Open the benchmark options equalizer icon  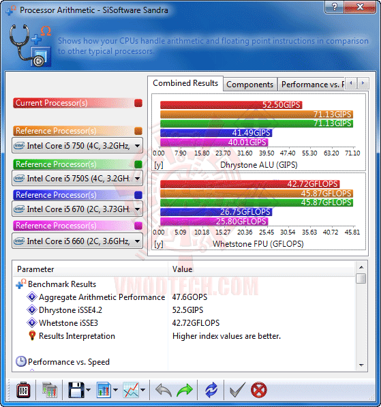tap(23, 390)
